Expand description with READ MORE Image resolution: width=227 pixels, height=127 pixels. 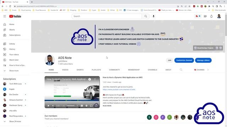(107, 106)
